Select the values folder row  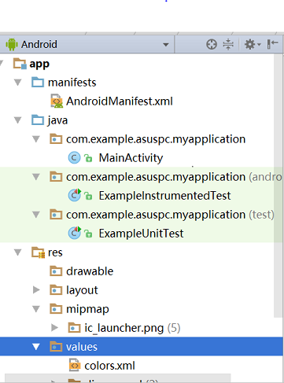[x=142, y=347]
